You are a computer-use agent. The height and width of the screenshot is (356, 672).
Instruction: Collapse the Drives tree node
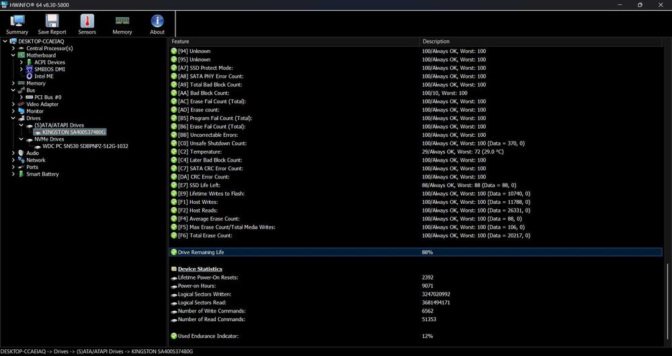tap(13, 118)
